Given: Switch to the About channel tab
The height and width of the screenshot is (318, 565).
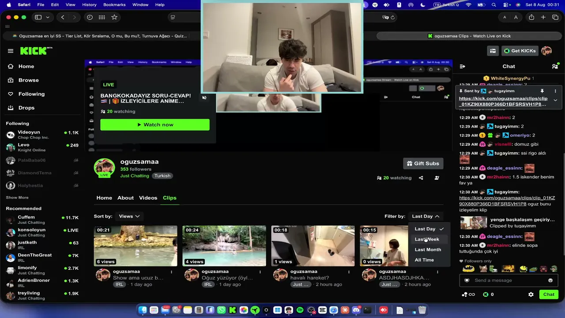Looking at the screenshot, I should click(125, 198).
